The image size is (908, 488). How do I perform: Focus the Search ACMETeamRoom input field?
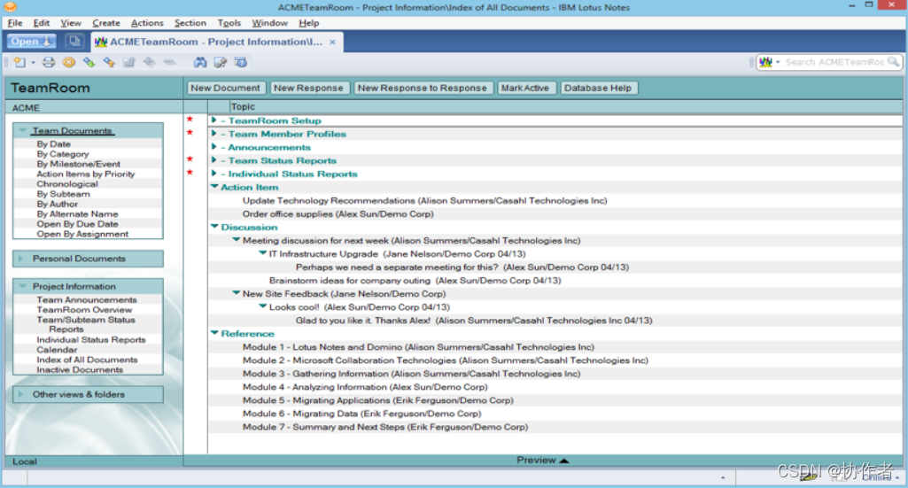(834, 62)
